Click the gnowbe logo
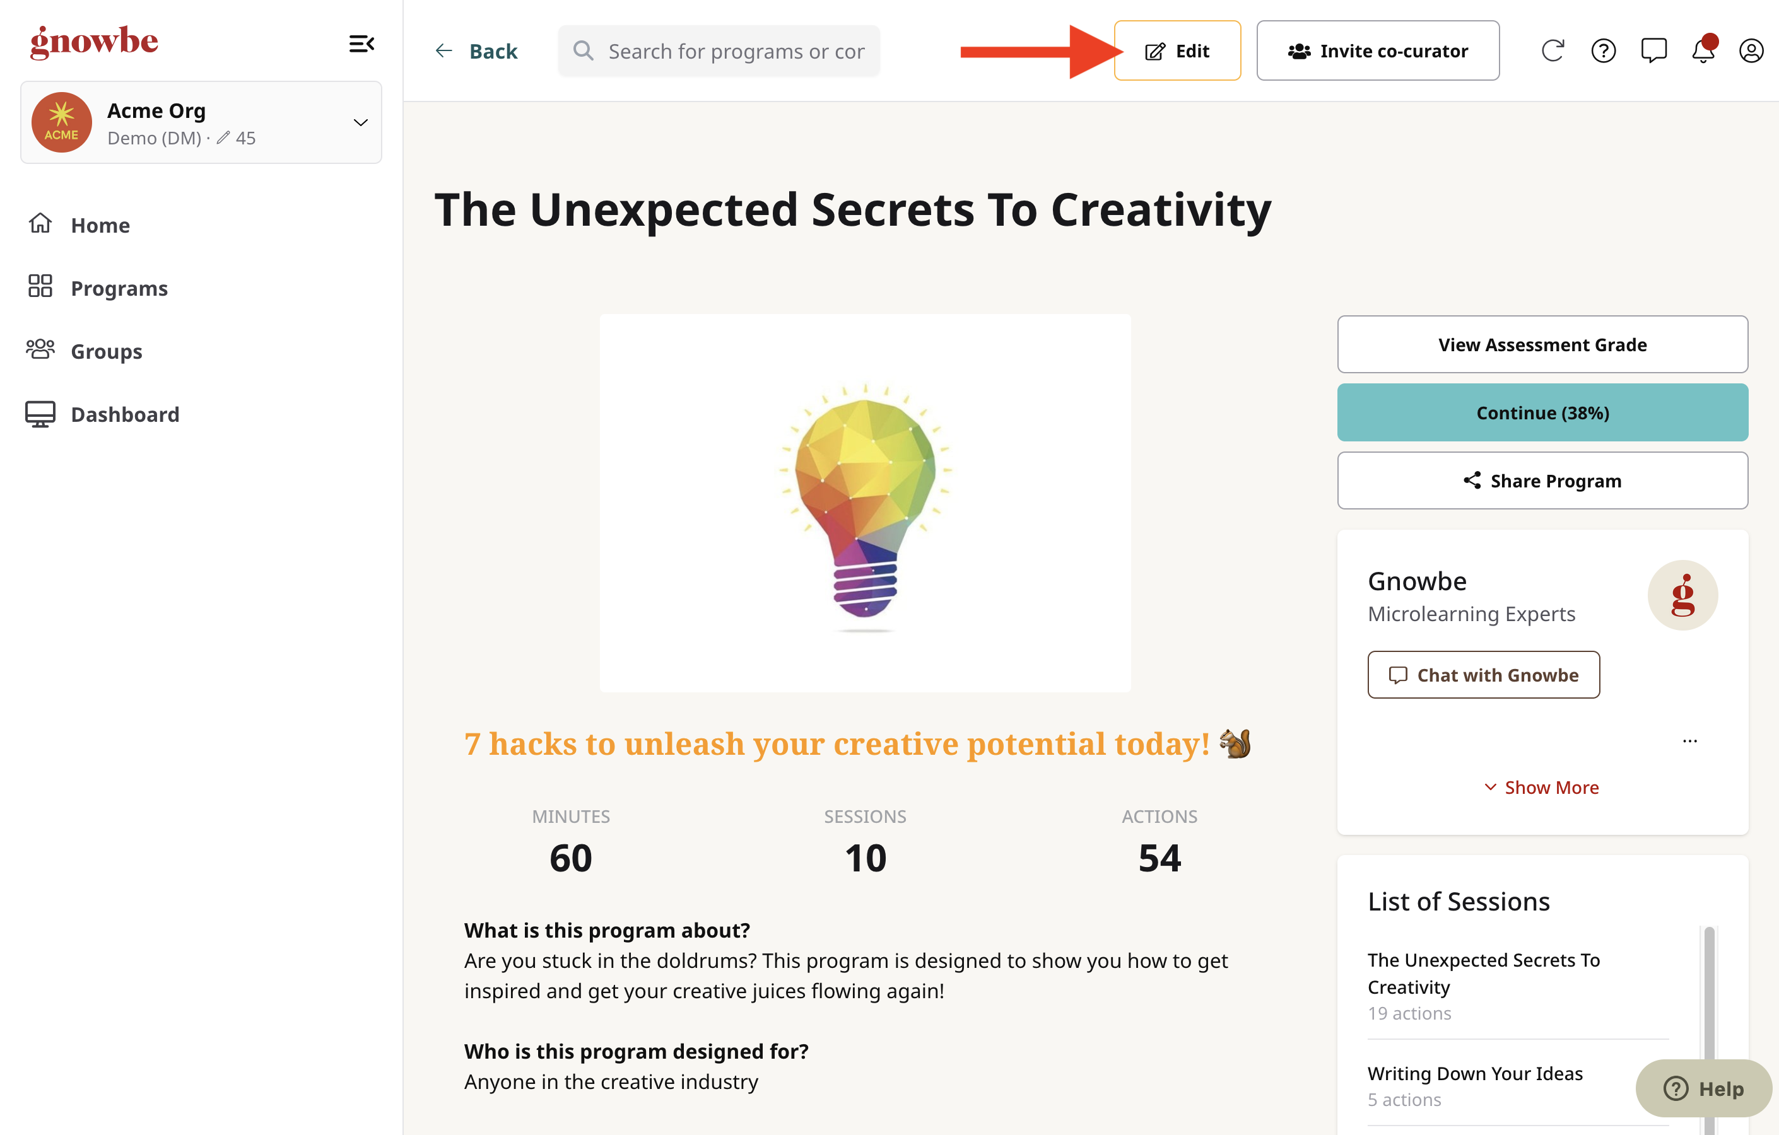 tap(94, 42)
